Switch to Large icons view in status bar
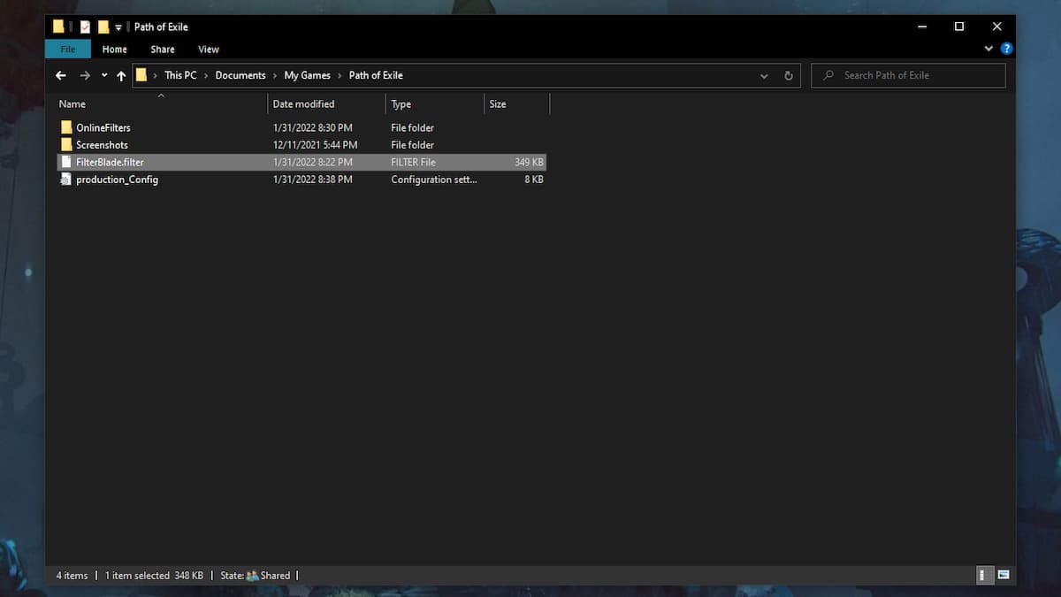 1004,575
